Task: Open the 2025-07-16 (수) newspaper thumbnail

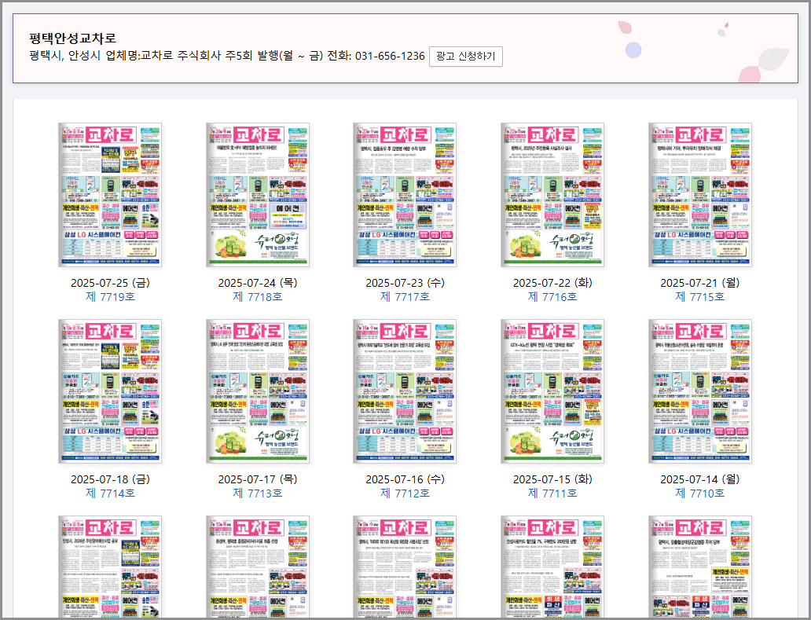Action: tap(405, 391)
